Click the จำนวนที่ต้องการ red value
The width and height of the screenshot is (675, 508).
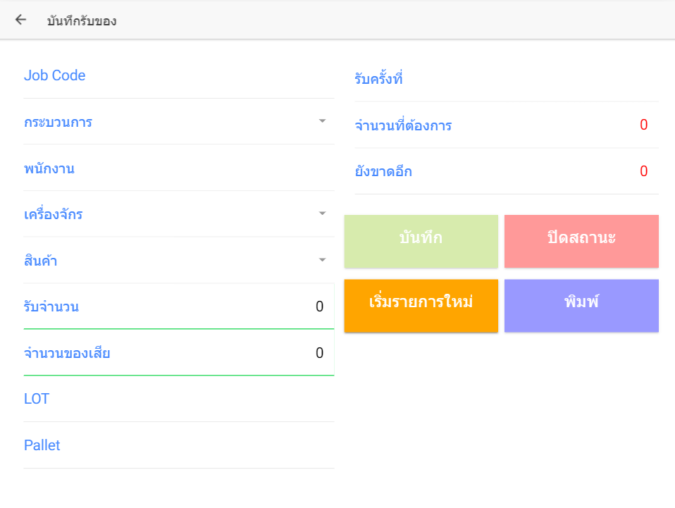(x=643, y=125)
